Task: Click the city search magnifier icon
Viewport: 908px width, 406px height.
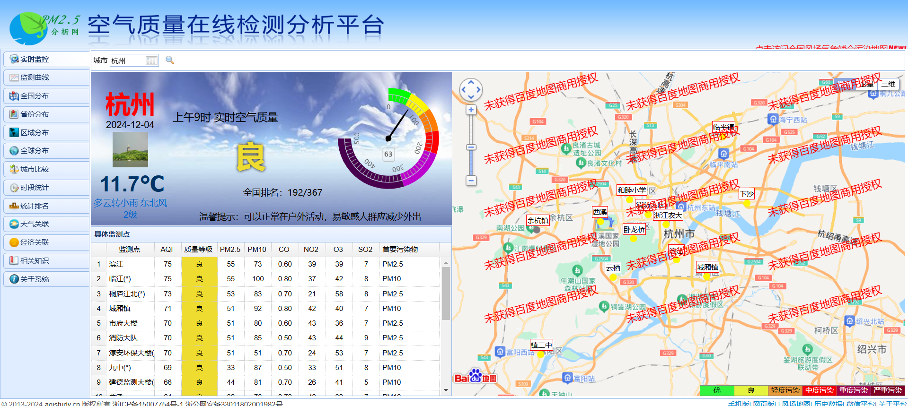Action: [x=170, y=60]
